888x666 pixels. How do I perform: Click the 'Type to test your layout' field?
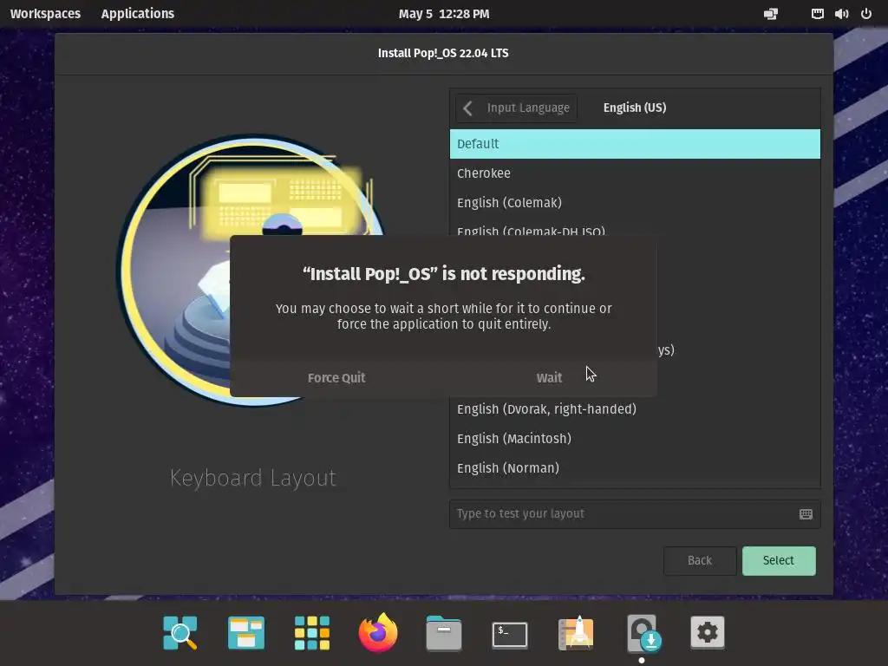tap(635, 513)
